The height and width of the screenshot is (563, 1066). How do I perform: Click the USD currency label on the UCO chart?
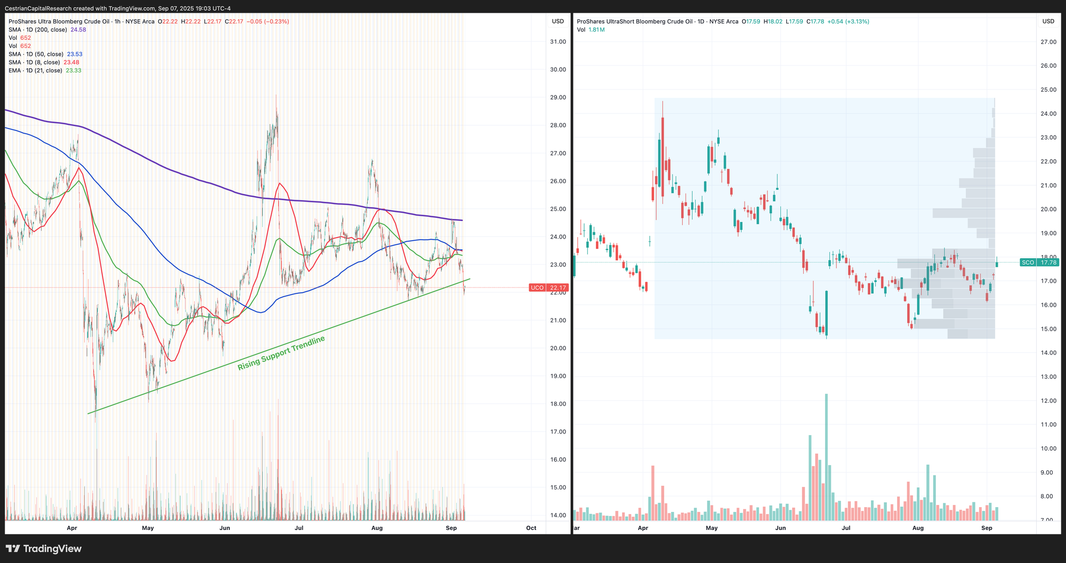click(x=558, y=21)
